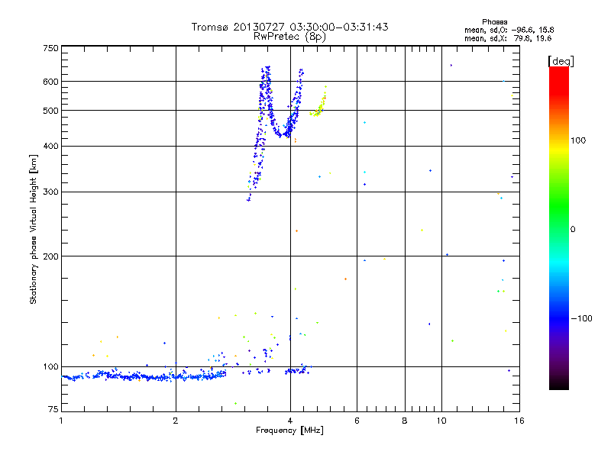Click the x-axis tick label '6'

coord(357,421)
